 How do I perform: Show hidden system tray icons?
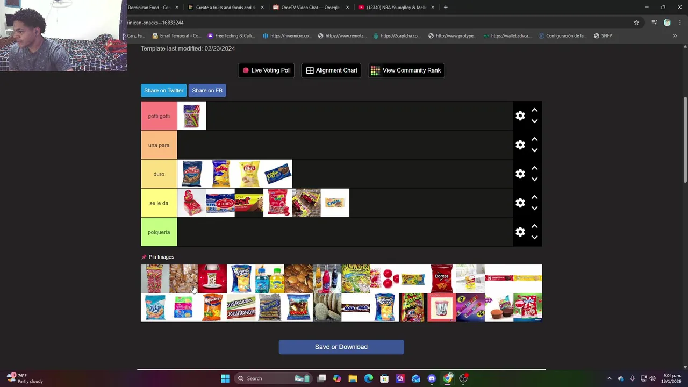pyautogui.click(x=609, y=378)
